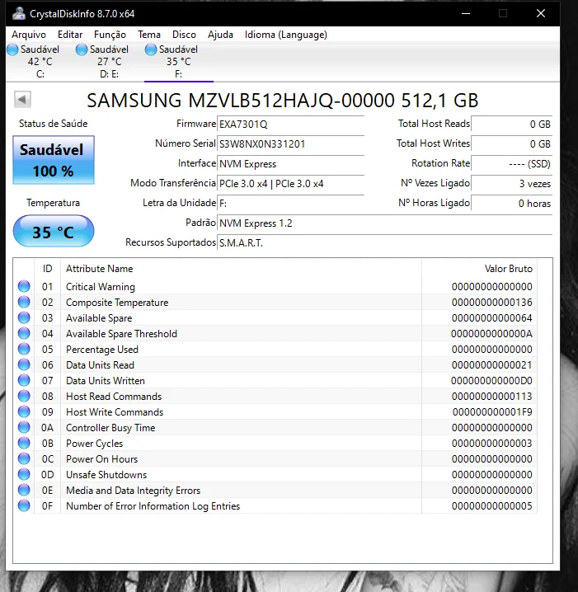This screenshot has height=592, width=578.
Task: Select the Composite Temperature attribute name
Action: pyautogui.click(x=117, y=303)
